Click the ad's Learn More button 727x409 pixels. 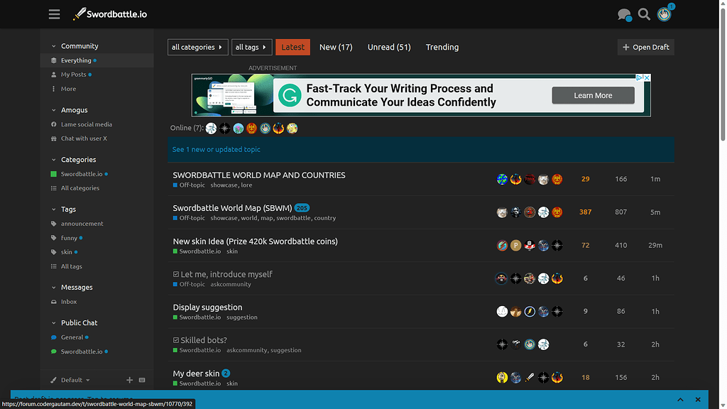point(593,95)
